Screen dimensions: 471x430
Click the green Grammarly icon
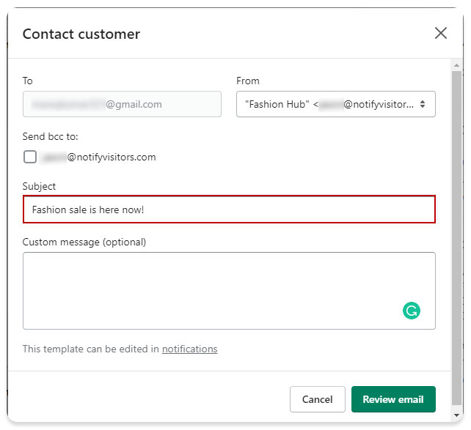tap(411, 311)
